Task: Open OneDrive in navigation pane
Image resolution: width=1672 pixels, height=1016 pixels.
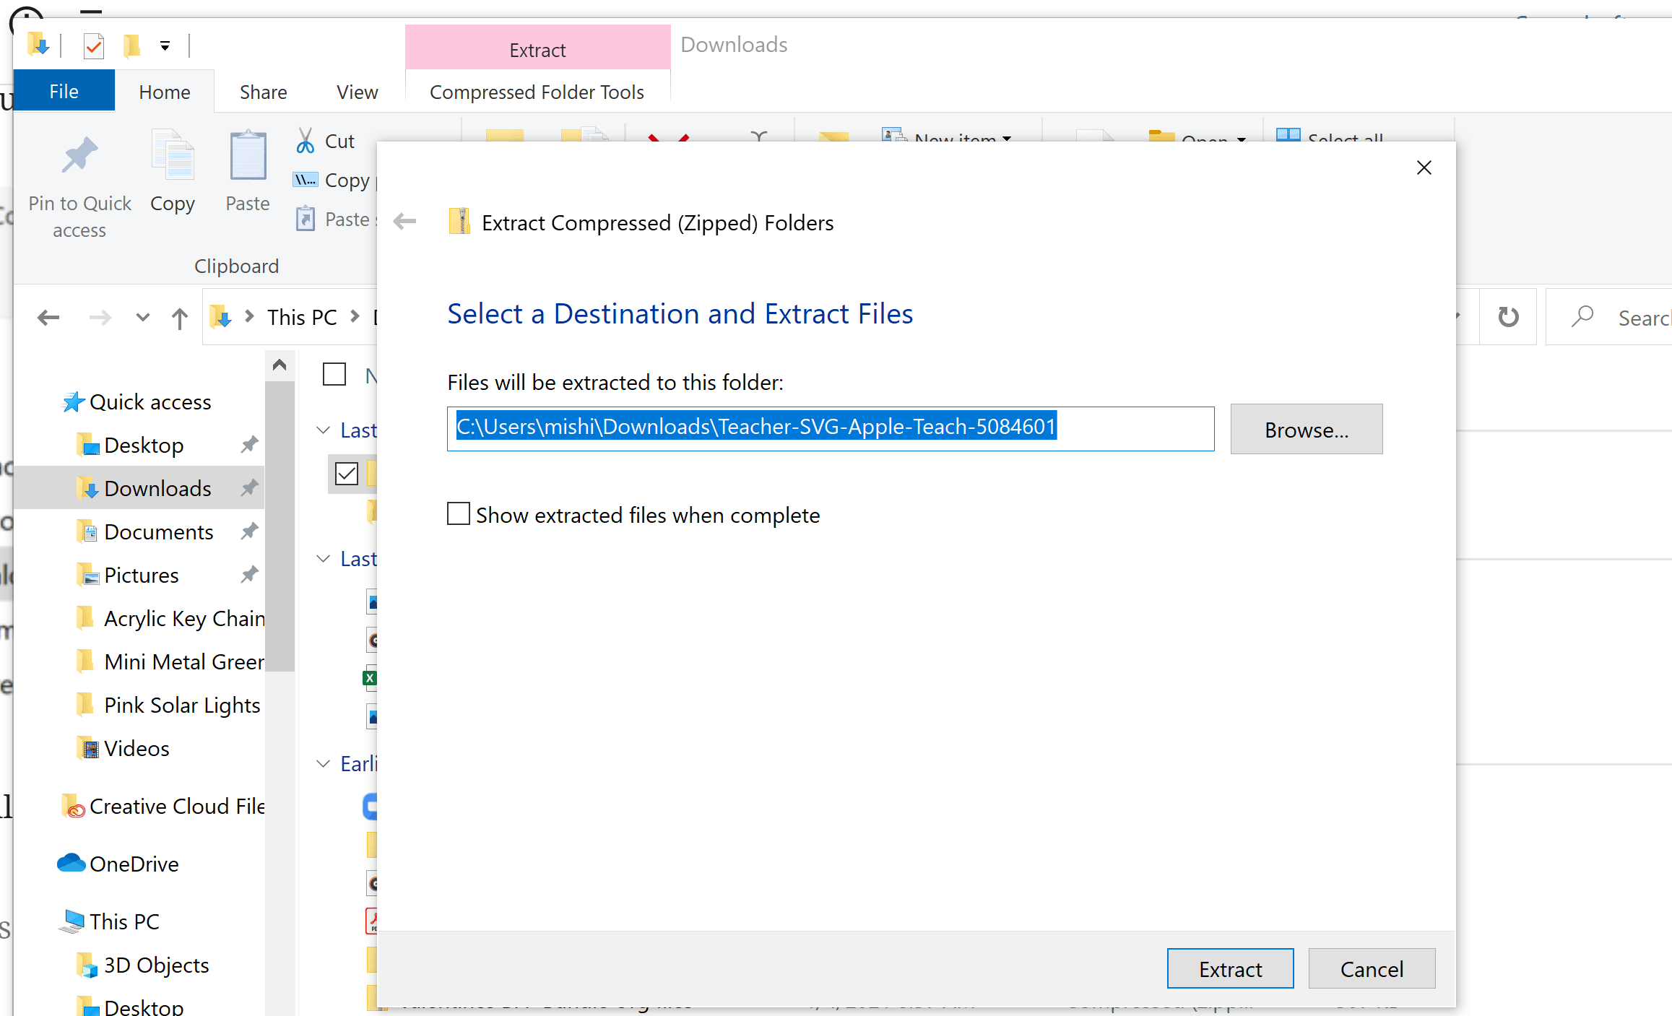Action: [134, 864]
